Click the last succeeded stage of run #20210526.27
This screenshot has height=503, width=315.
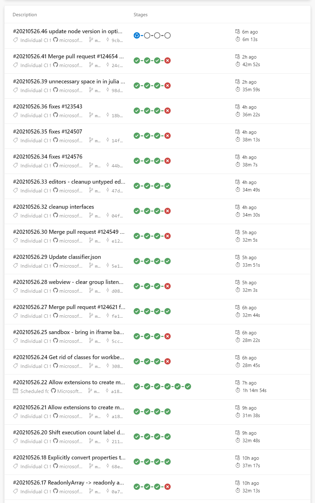[x=168, y=311]
